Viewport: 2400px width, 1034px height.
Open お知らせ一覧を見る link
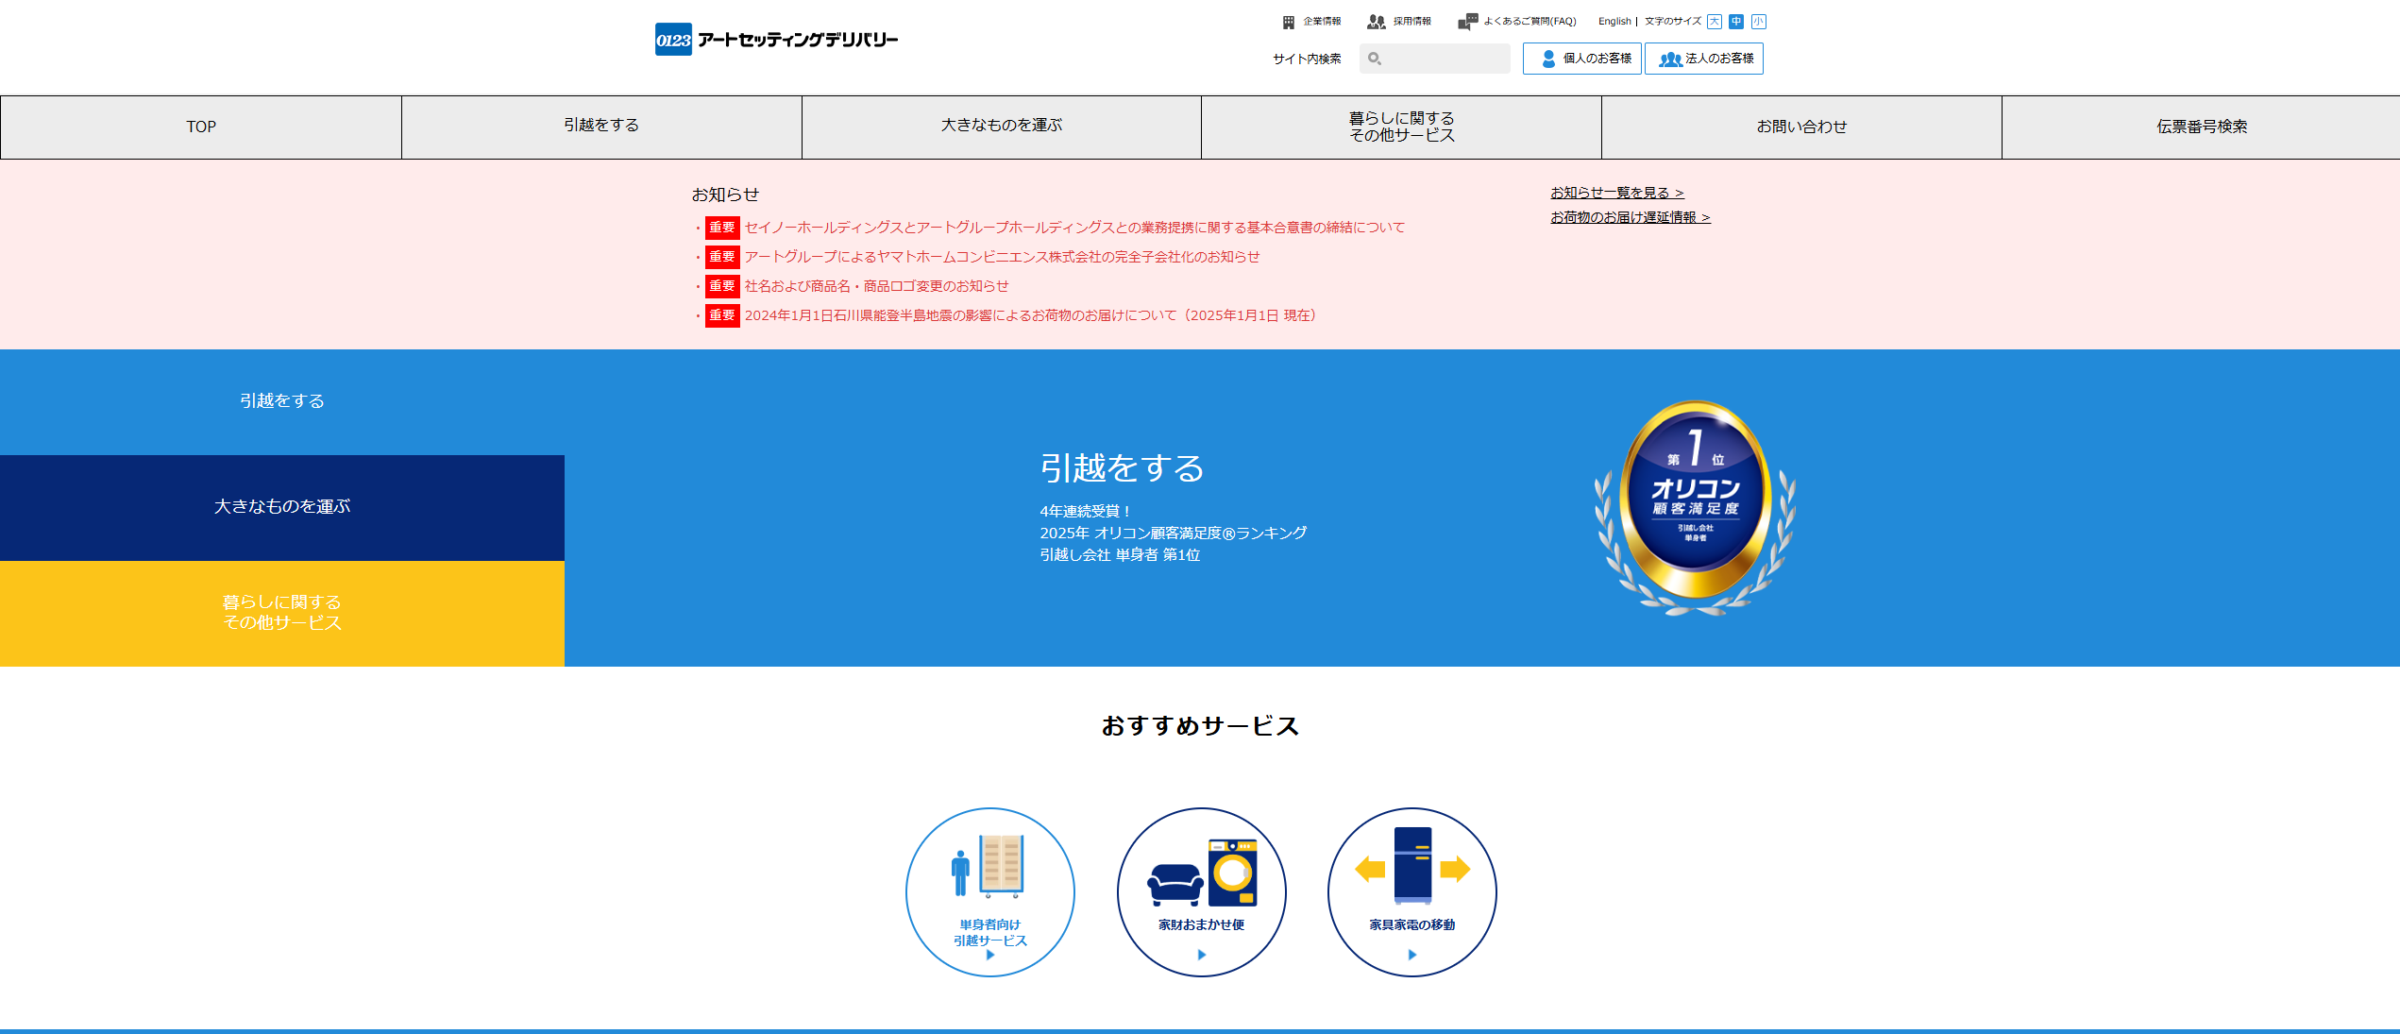pyautogui.click(x=1617, y=193)
